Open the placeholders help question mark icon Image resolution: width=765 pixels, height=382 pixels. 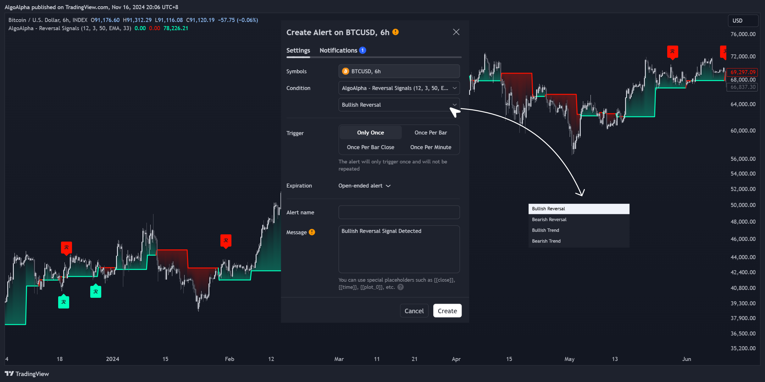point(400,287)
